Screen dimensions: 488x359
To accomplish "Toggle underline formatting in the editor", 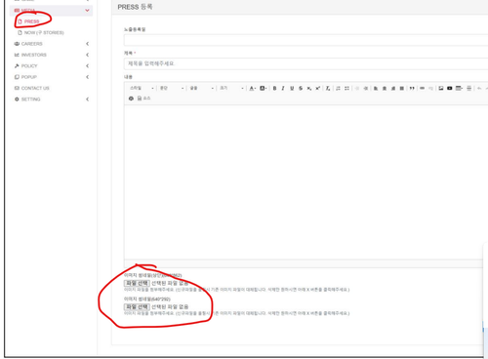I will 292,88.
